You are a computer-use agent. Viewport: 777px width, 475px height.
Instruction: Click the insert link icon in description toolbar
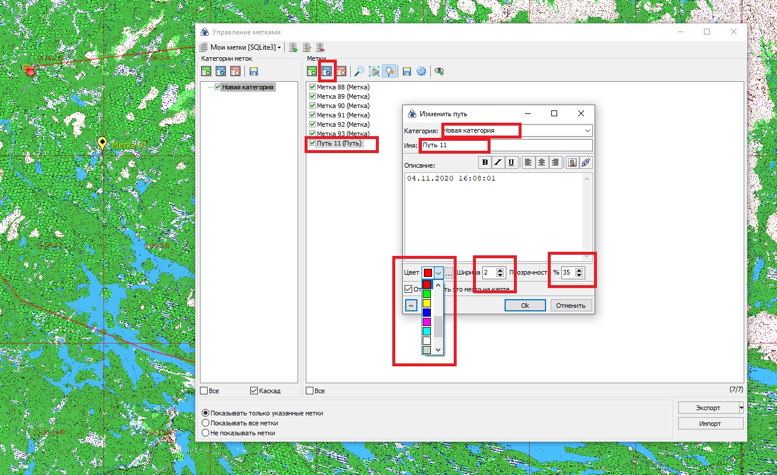point(586,162)
